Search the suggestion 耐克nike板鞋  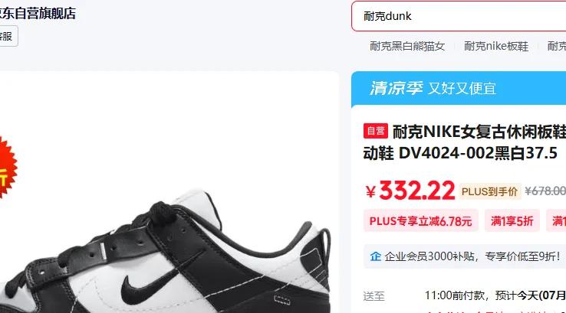(496, 46)
